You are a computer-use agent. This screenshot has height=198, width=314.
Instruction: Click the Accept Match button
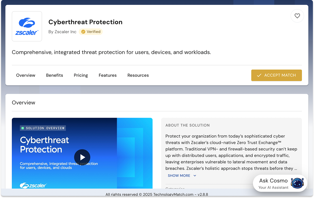pos(277,75)
